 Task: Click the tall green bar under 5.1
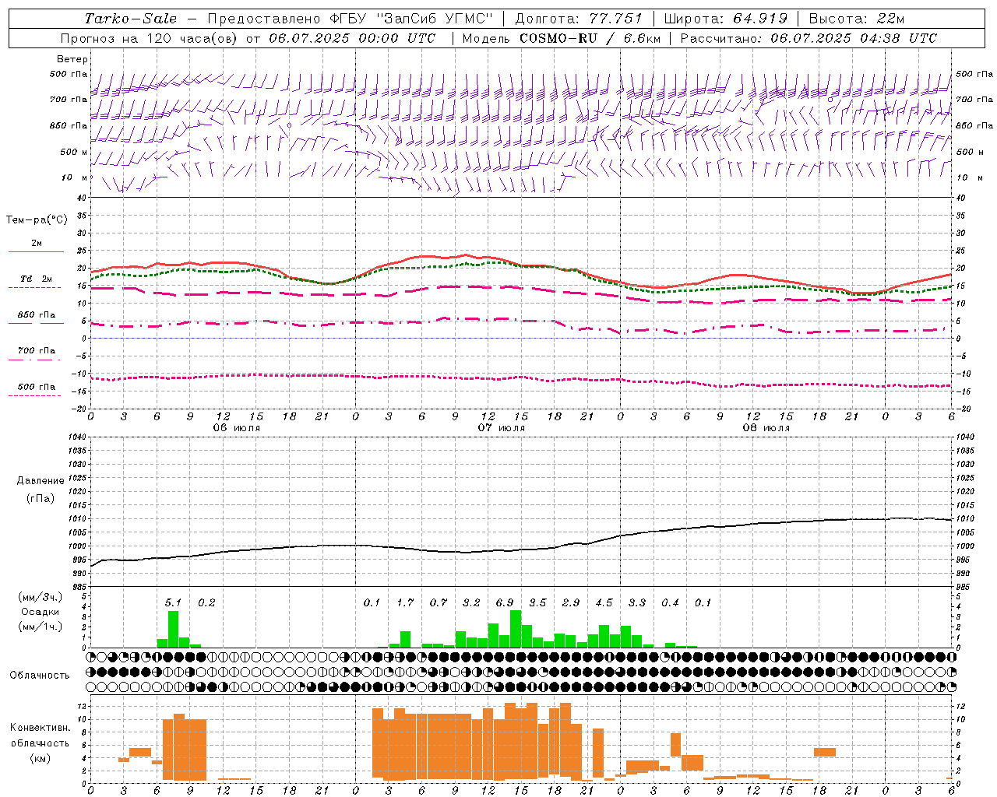pos(173,629)
